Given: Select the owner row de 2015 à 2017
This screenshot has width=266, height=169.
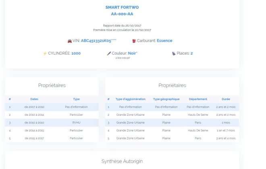Looking at the screenshot, I should point(52,138).
